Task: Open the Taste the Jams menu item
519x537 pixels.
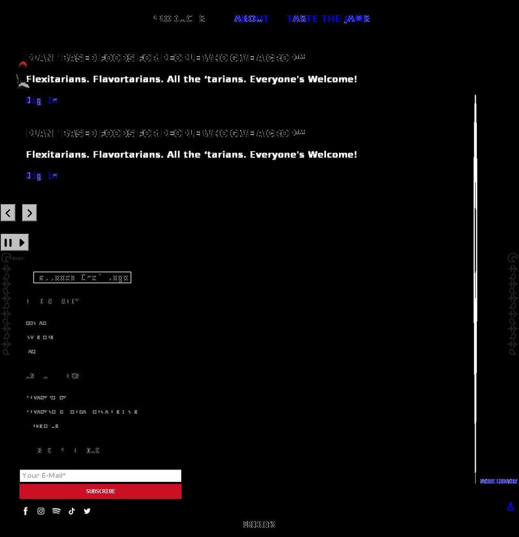Action: click(328, 19)
